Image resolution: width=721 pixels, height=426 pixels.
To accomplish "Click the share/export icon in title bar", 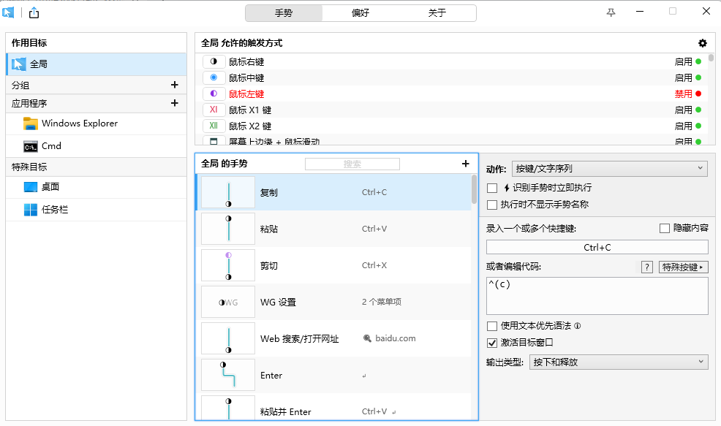I will 34,12.
